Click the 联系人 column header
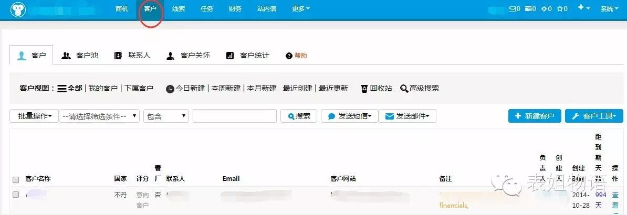Screen dimensions: 627x215 tap(175, 179)
